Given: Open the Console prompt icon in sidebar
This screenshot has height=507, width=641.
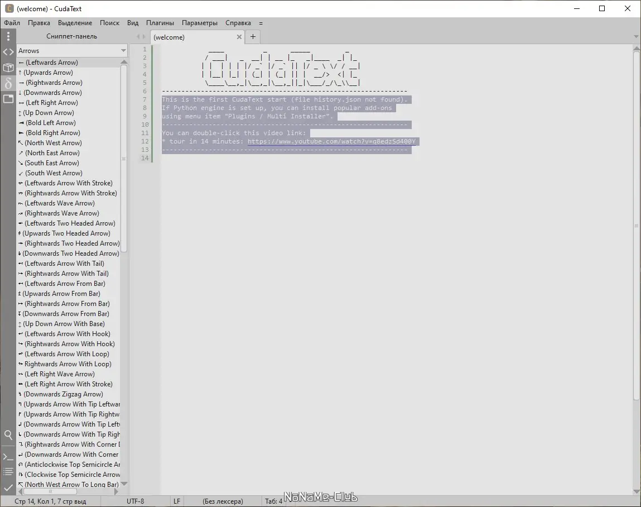Looking at the screenshot, I should coord(8,457).
